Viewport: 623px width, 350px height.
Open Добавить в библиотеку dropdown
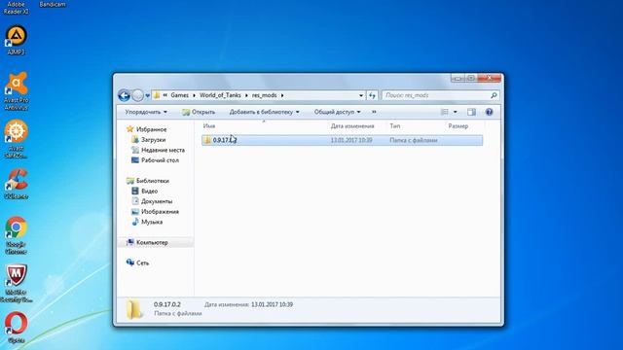pyautogui.click(x=264, y=112)
